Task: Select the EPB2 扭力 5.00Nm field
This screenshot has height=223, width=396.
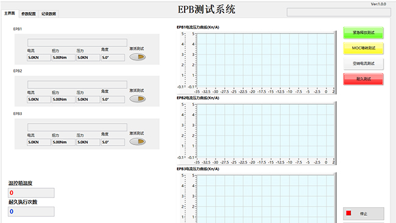Action: click(x=63, y=99)
